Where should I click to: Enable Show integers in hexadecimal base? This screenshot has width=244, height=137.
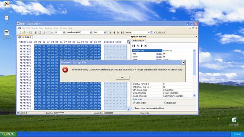tap(148, 108)
